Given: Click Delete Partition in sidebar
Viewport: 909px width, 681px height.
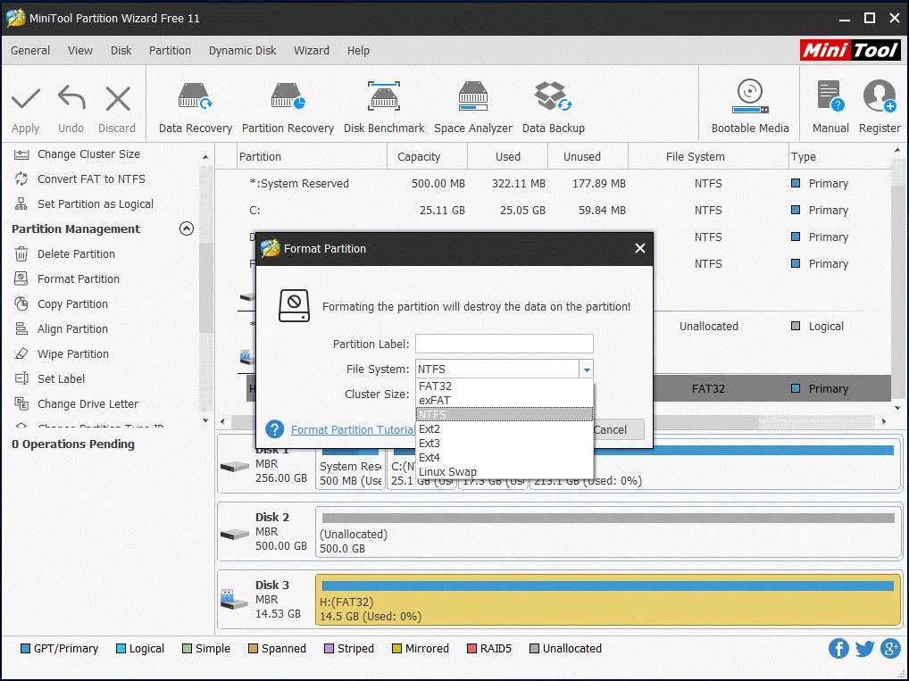Looking at the screenshot, I should pyautogui.click(x=76, y=253).
